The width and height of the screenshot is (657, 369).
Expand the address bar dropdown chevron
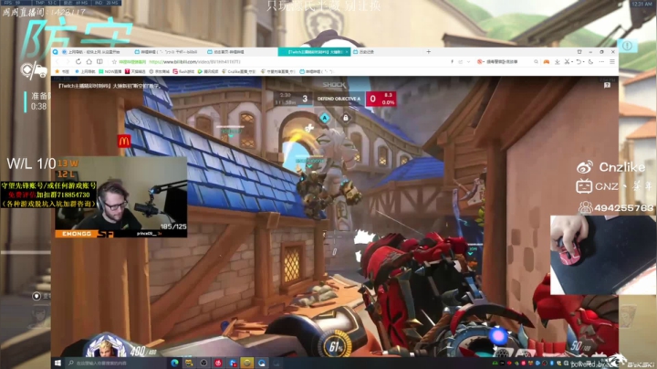click(x=468, y=61)
